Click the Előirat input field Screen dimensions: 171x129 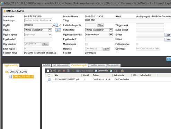click(x=150, y=35)
